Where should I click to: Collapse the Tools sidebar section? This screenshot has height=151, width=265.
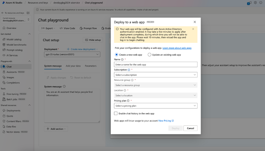[x=29, y=89]
